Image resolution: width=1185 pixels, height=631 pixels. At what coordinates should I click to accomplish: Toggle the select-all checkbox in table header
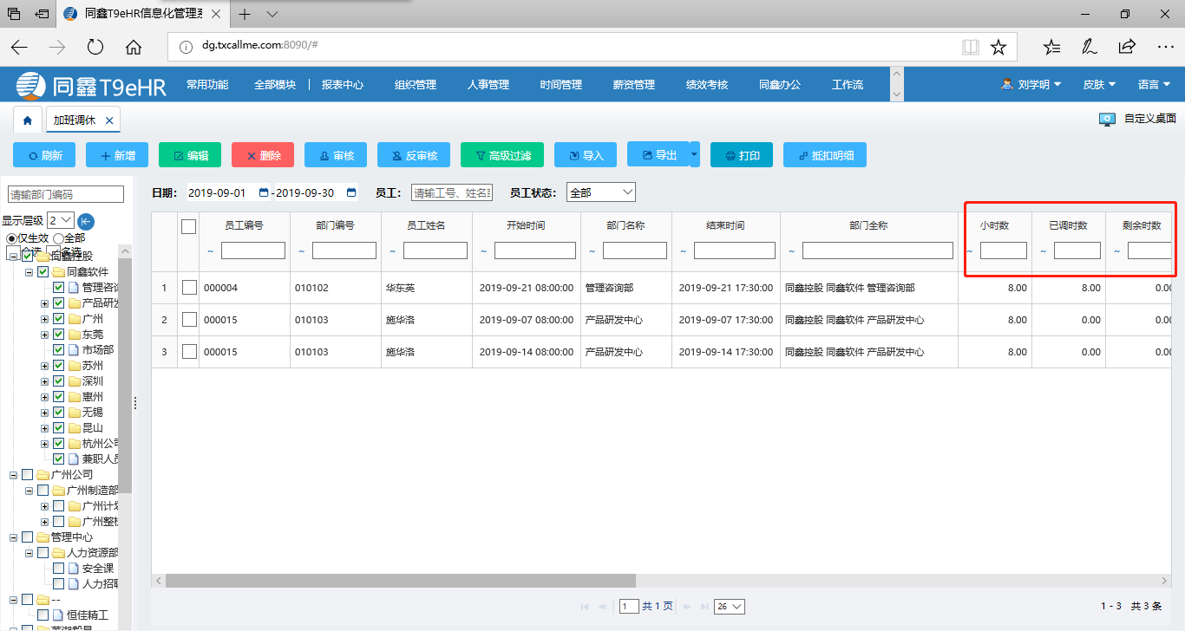[188, 226]
